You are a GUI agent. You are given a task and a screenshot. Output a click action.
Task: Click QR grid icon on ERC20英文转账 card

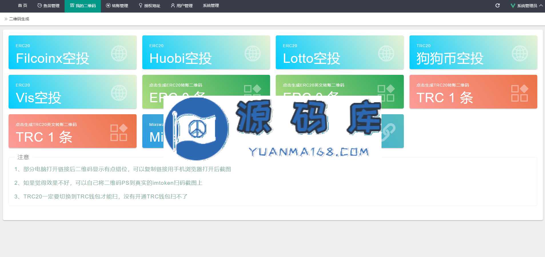pyautogui.click(x=386, y=93)
